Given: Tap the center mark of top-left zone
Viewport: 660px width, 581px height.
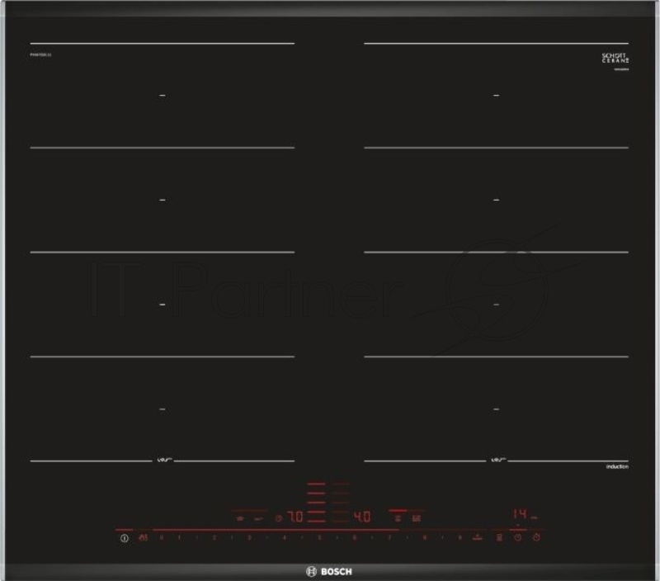Looking at the screenshot, I should (x=163, y=96).
